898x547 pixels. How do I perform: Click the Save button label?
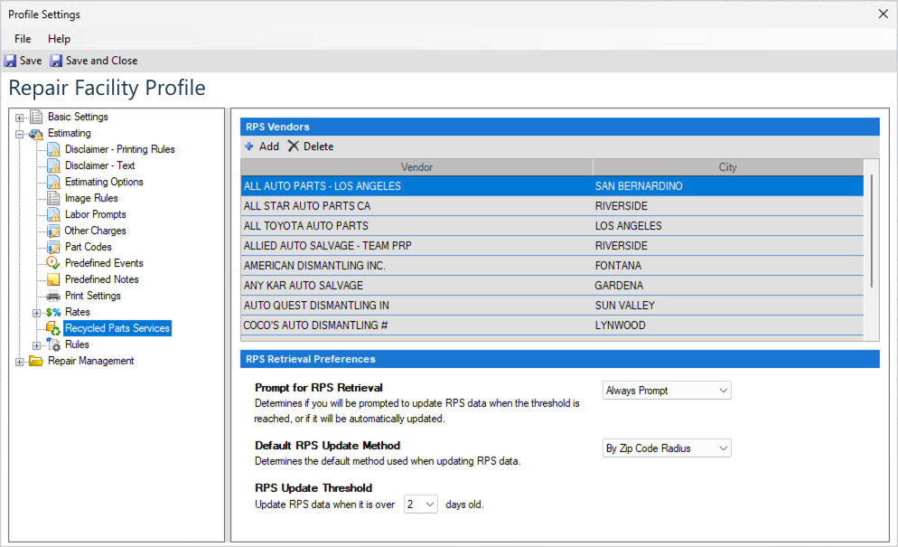coord(31,61)
